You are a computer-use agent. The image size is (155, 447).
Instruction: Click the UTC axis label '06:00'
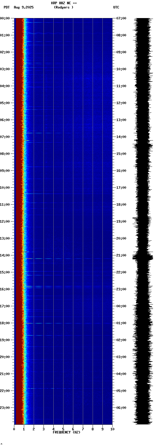(121, 408)
